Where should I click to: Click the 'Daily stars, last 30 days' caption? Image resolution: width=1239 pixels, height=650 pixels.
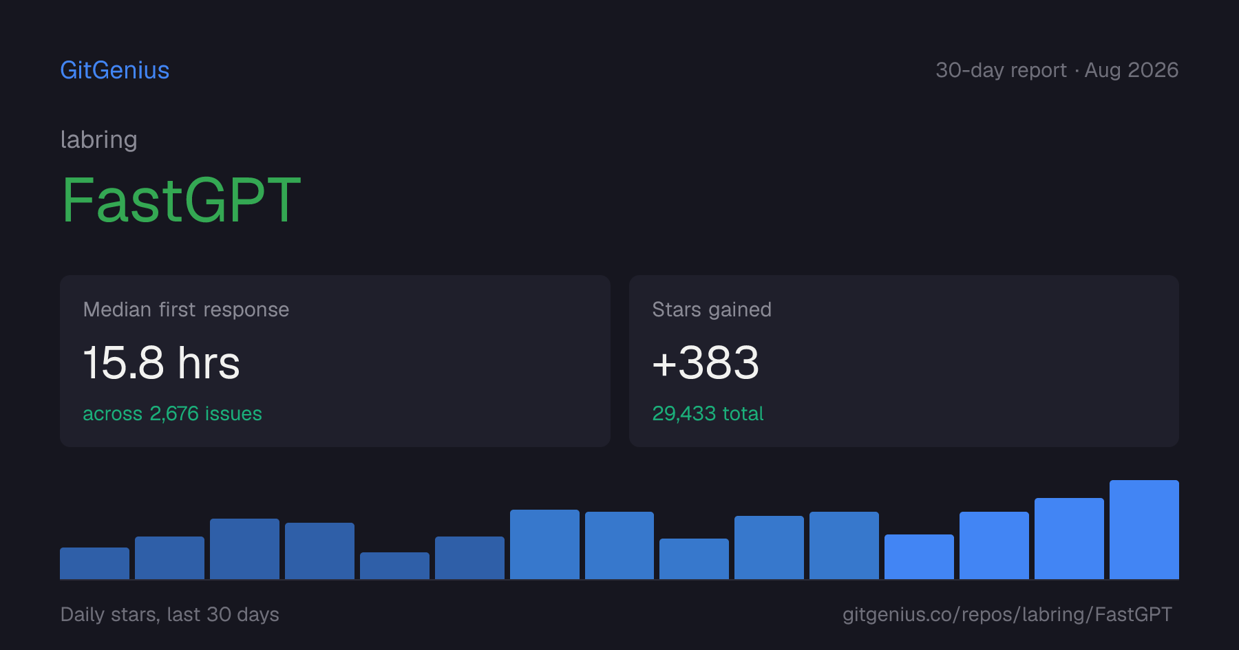[x=170, y=614]
